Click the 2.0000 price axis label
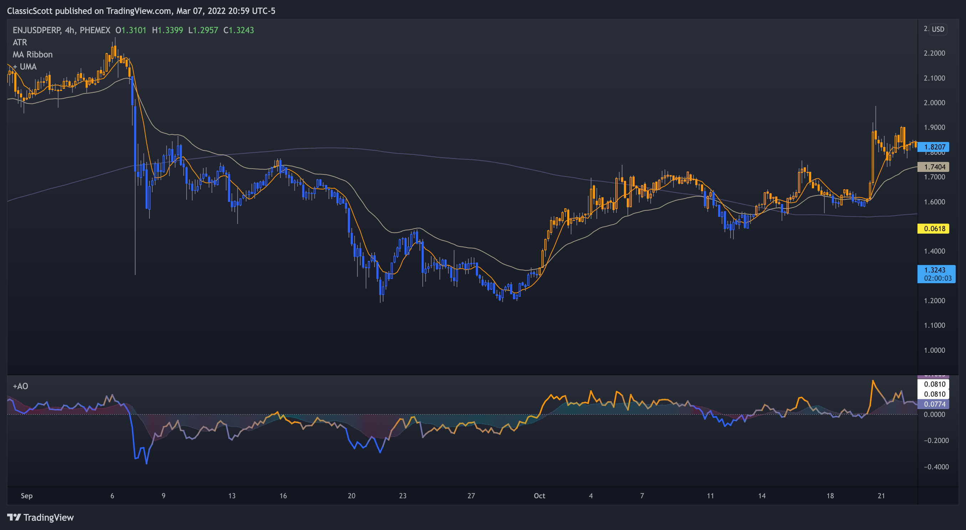The image size is (966, 530). tap(934, 103)
